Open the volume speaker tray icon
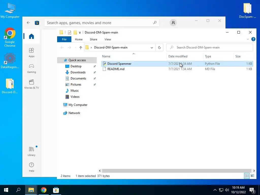 click(227, 190)
